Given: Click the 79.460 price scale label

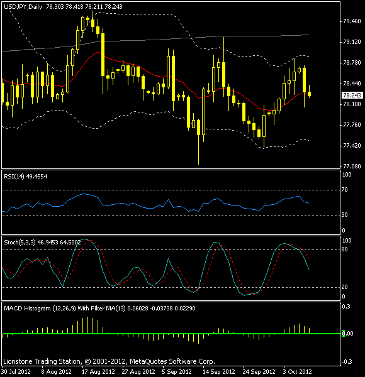Looking at the screenshot, I should point(352,21).
